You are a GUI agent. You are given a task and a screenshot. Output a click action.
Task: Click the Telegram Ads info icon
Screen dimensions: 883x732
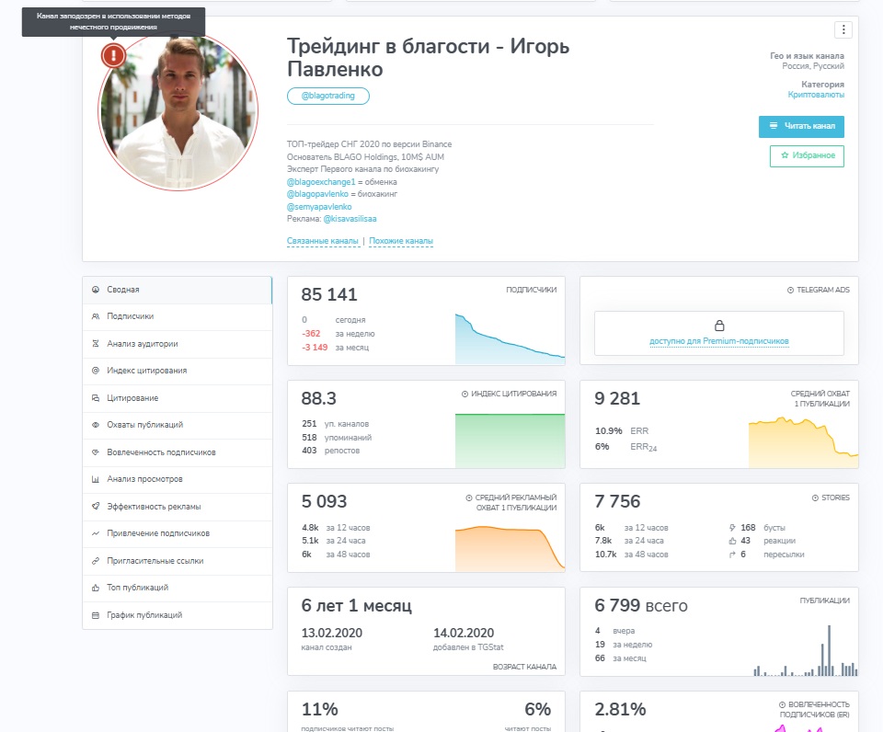(x=791, y=290)
